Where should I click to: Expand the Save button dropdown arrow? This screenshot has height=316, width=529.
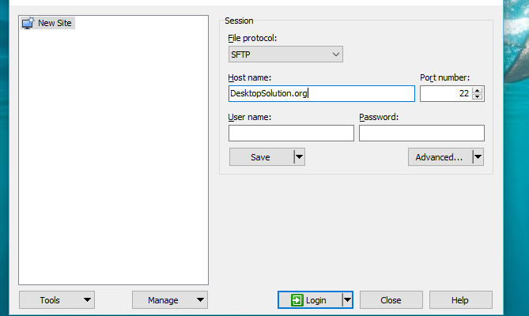coord(299,157)
